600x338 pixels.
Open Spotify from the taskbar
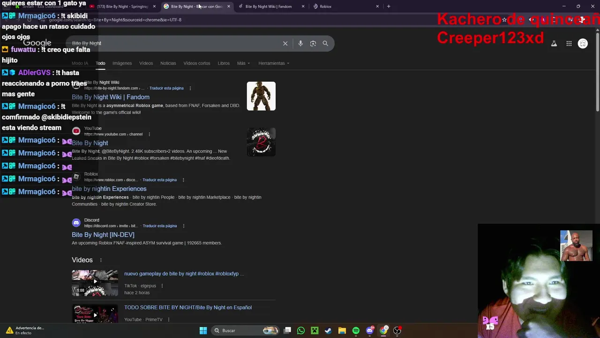(x=356, y=330)
